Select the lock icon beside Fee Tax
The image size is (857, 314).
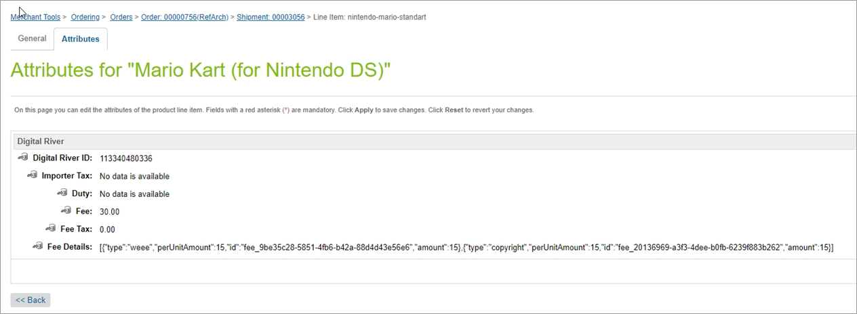pos(50,229)
